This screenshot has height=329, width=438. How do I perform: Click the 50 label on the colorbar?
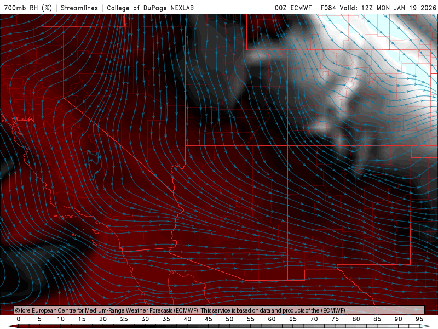[229, 319]
